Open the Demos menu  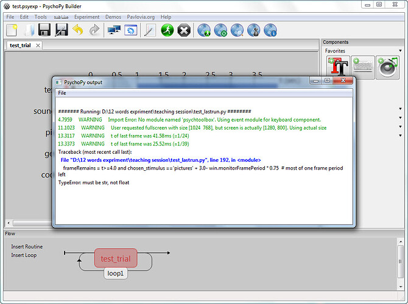(113, 17)
